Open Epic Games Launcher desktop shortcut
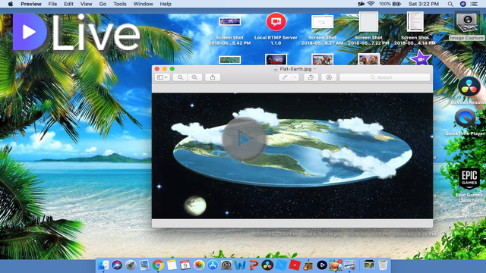This screenshot has height=273, width=486. 469,179
